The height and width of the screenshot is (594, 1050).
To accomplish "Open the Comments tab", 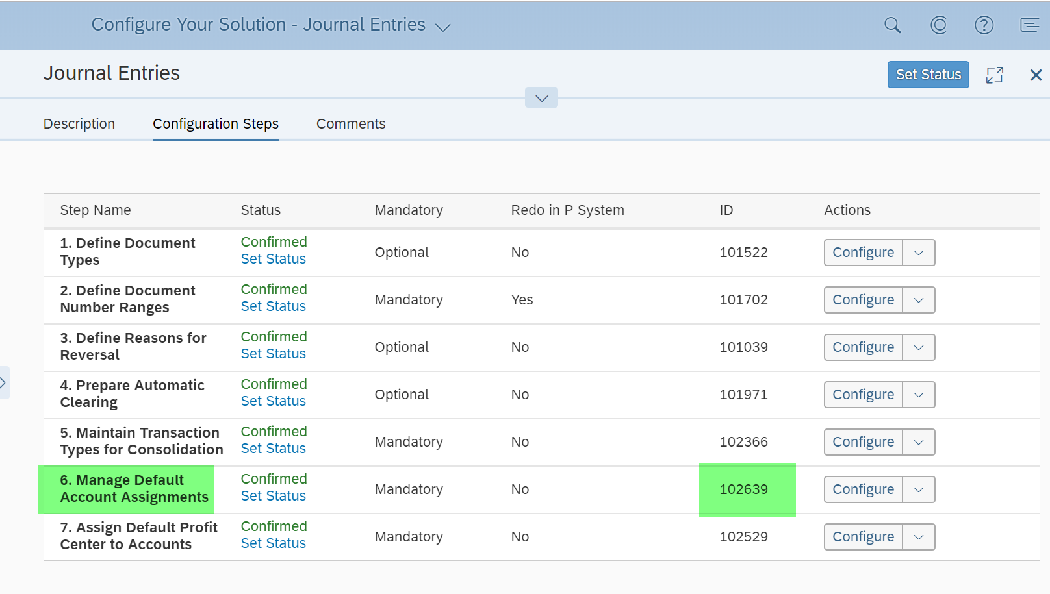I will 351,123.
